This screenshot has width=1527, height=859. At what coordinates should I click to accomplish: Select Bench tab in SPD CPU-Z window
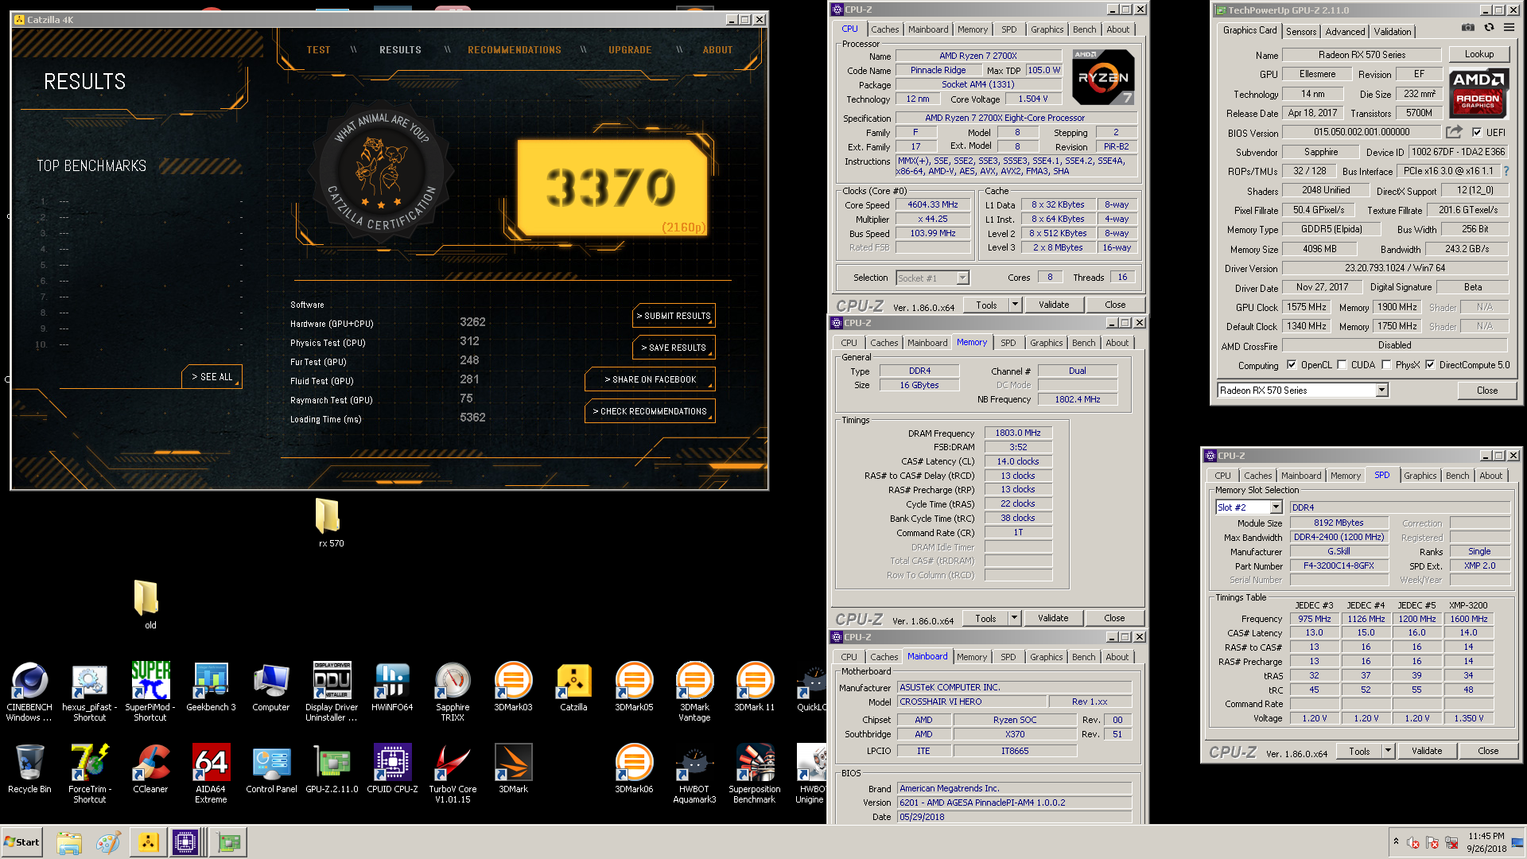click(x=1457, y=476)
